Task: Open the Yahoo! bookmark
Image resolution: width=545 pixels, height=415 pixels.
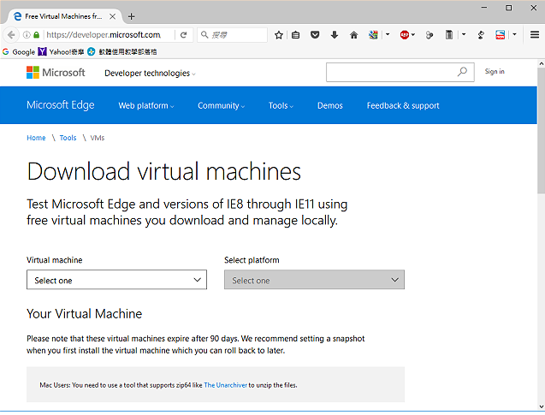Action: (62, 52)
